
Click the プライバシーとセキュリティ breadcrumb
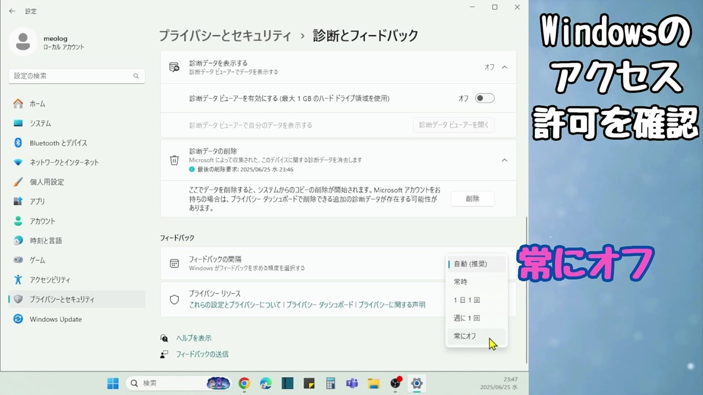[225, 36]
